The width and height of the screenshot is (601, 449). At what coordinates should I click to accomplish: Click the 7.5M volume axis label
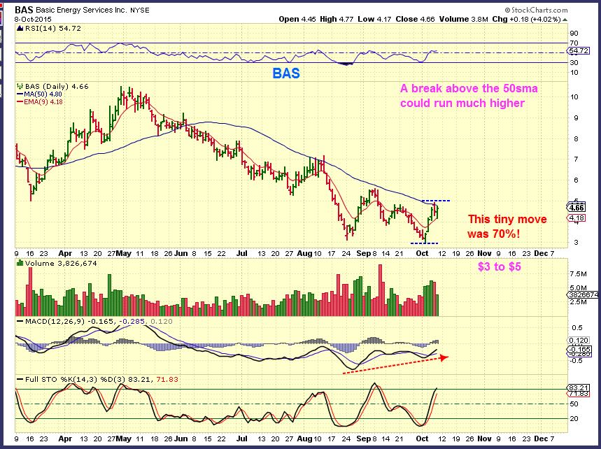[578, 274]
